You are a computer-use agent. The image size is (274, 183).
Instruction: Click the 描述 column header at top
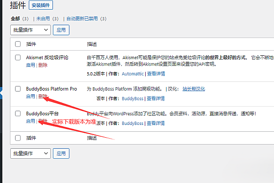[92, 44]
